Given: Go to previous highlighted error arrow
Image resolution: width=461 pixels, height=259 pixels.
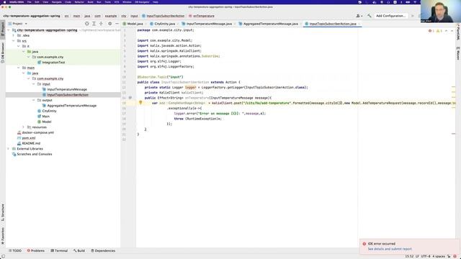Looking at the screenshot, I should click(447, 31).
